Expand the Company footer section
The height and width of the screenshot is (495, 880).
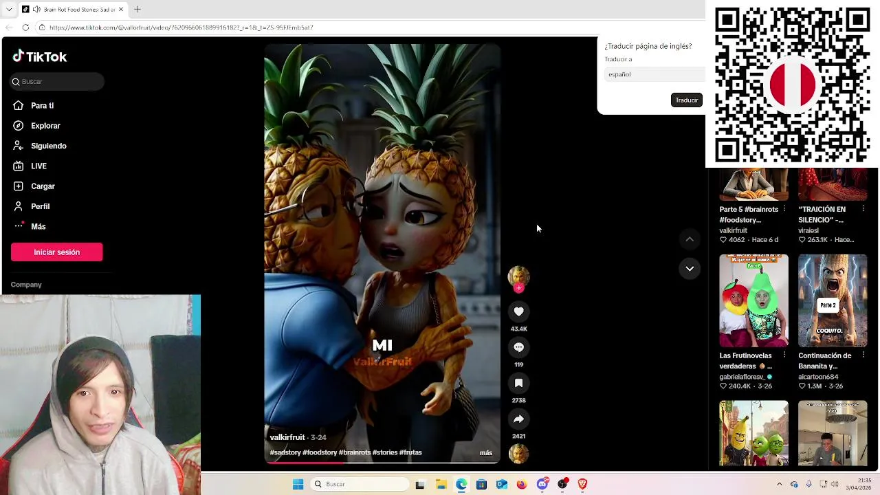[26, 285]
